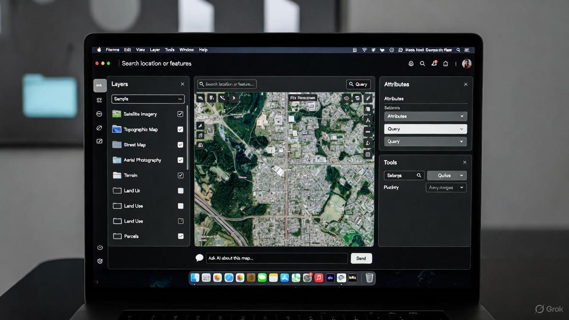This screenshot has width=569, height=320.
Task: Open the Layer menu in menu bar
Action: [155, 50]
